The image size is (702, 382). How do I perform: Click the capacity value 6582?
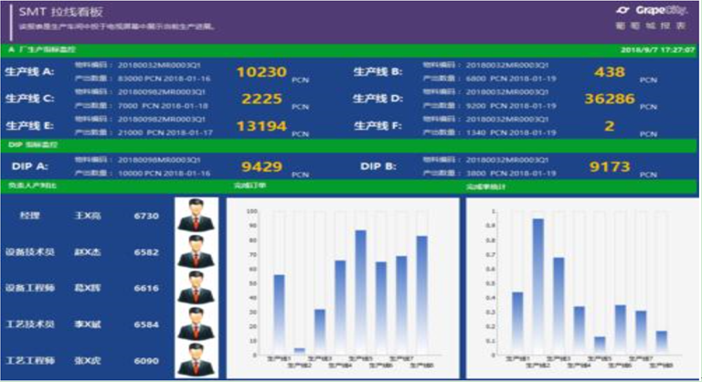tap(146, 252)
